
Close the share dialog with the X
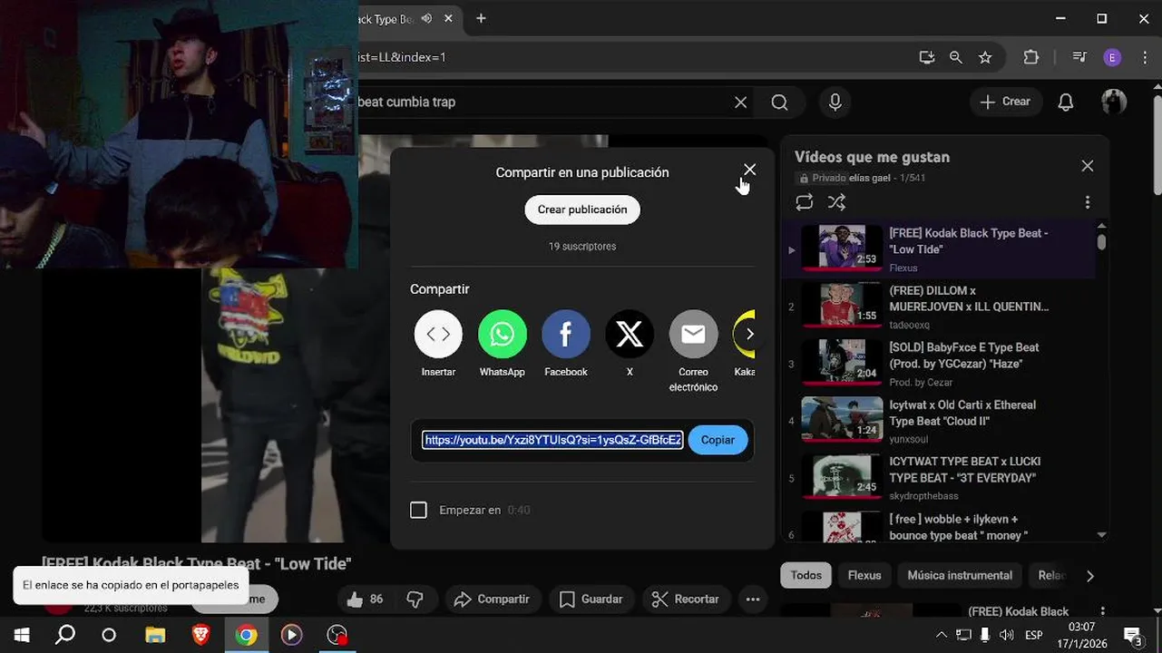[x=749, y=170]
